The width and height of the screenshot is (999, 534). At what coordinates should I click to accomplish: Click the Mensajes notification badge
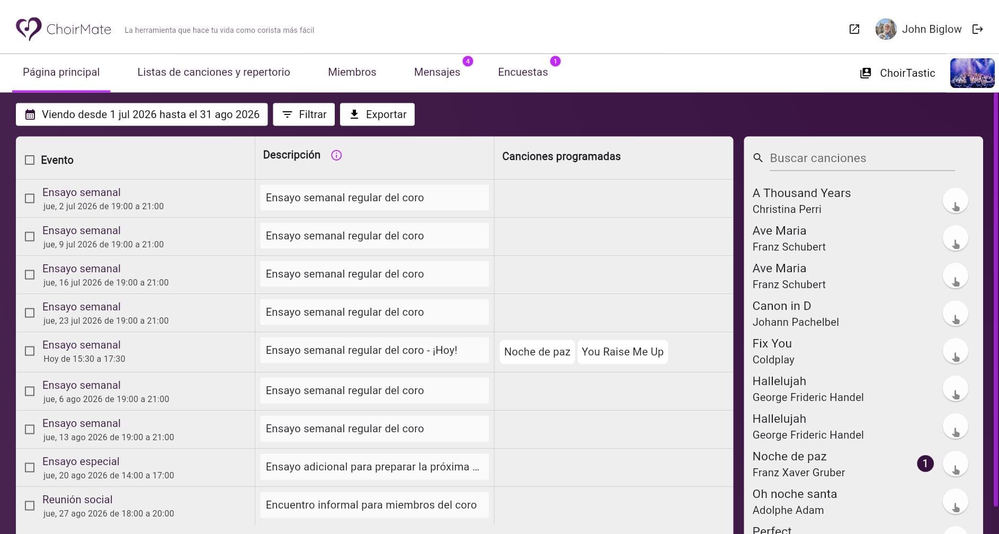pyautogui.click(x=468, y=61)
